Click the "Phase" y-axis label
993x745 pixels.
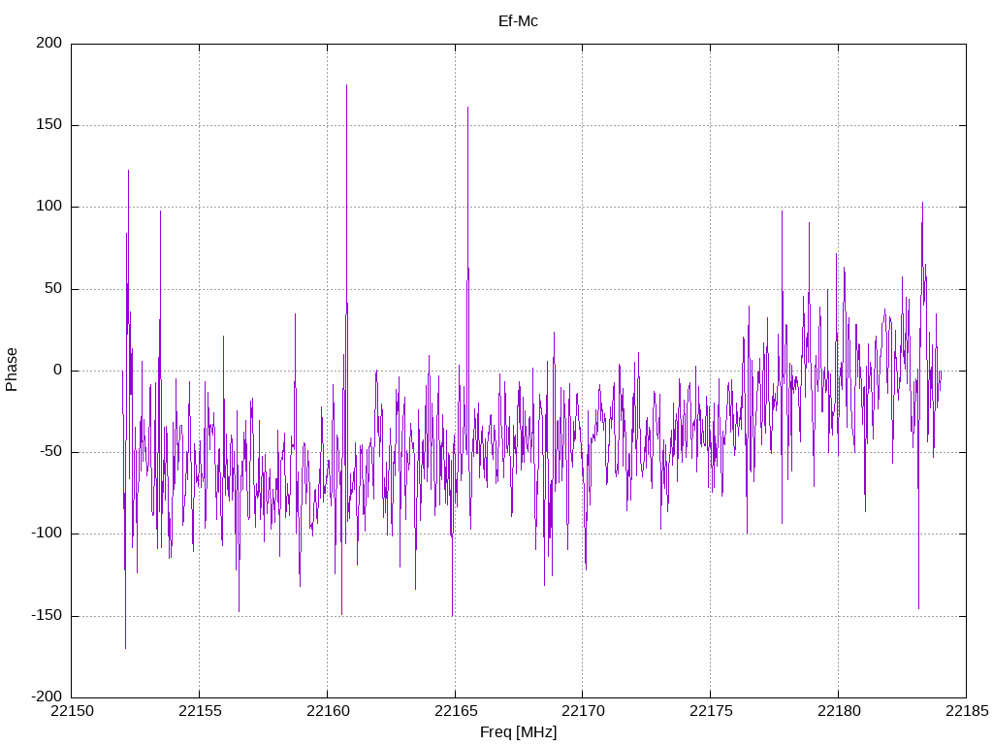[x=12, y=370]
